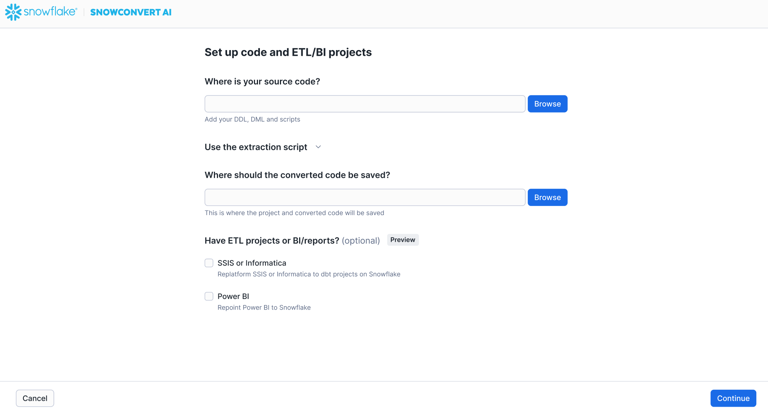Click the 'SSIS or Informatica' option label
Screen dimensions: 768x412
coord(252,263)
